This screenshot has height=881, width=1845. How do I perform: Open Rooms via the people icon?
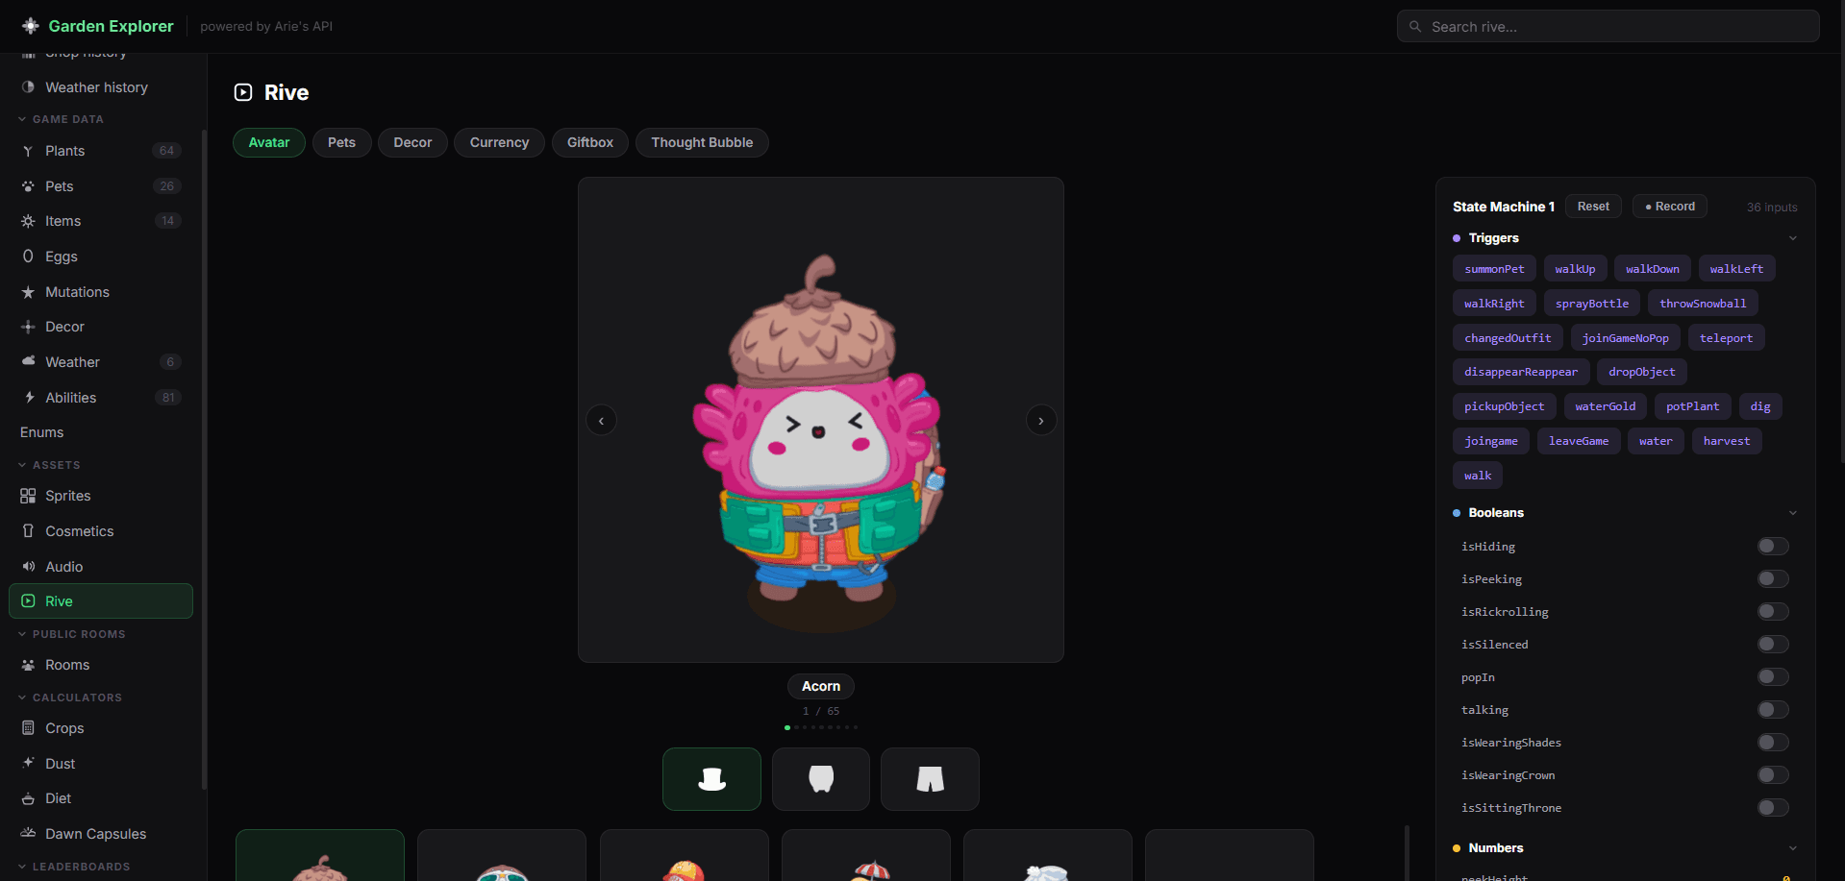click(x=28, y=665)
